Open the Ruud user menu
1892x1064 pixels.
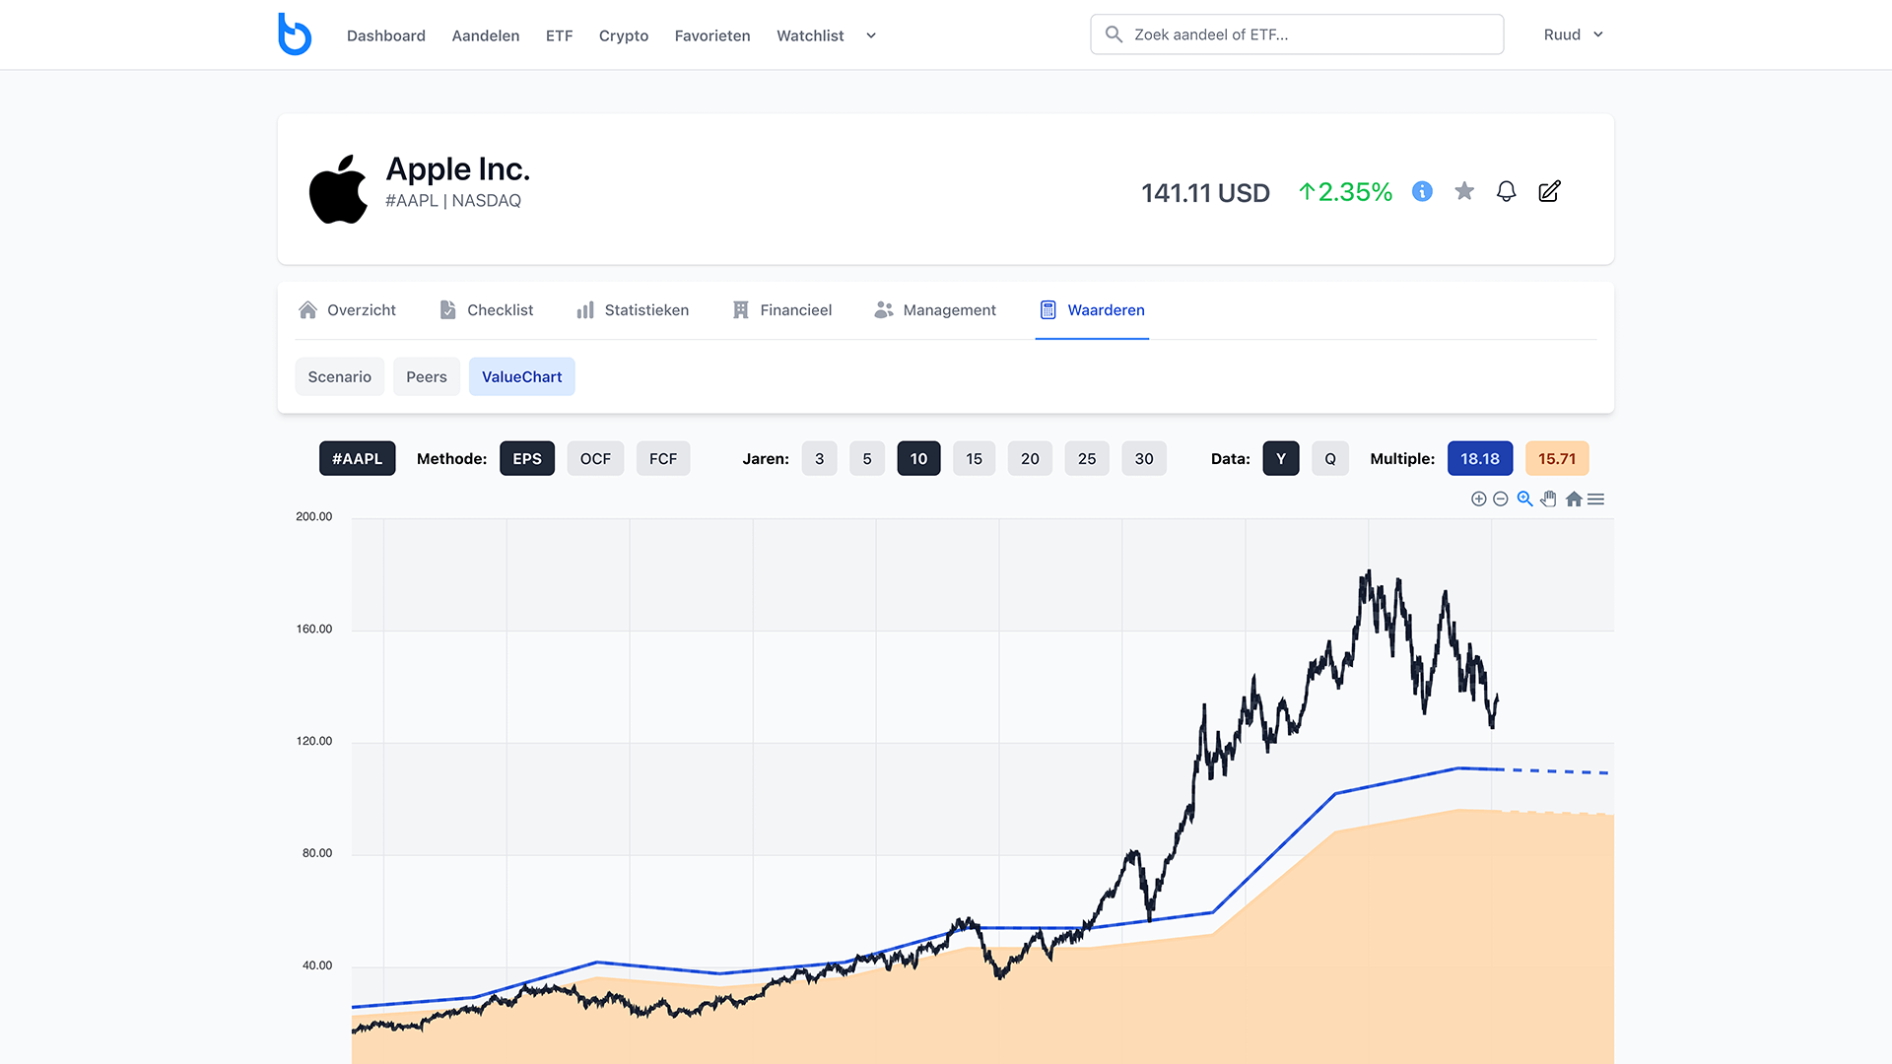pos(1574,34)
